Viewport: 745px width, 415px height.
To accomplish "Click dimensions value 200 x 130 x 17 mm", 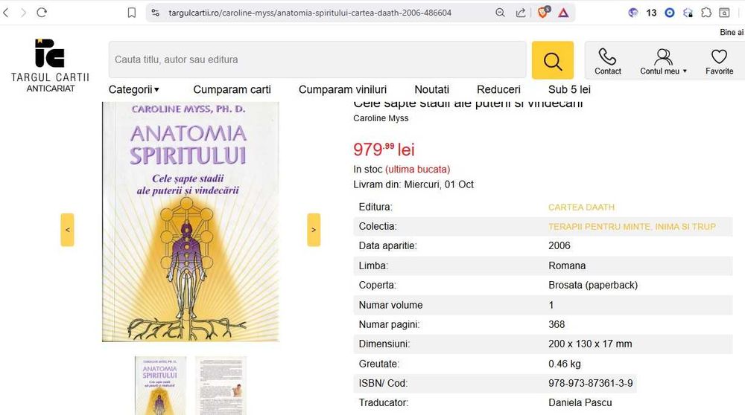I will point(590,344).
